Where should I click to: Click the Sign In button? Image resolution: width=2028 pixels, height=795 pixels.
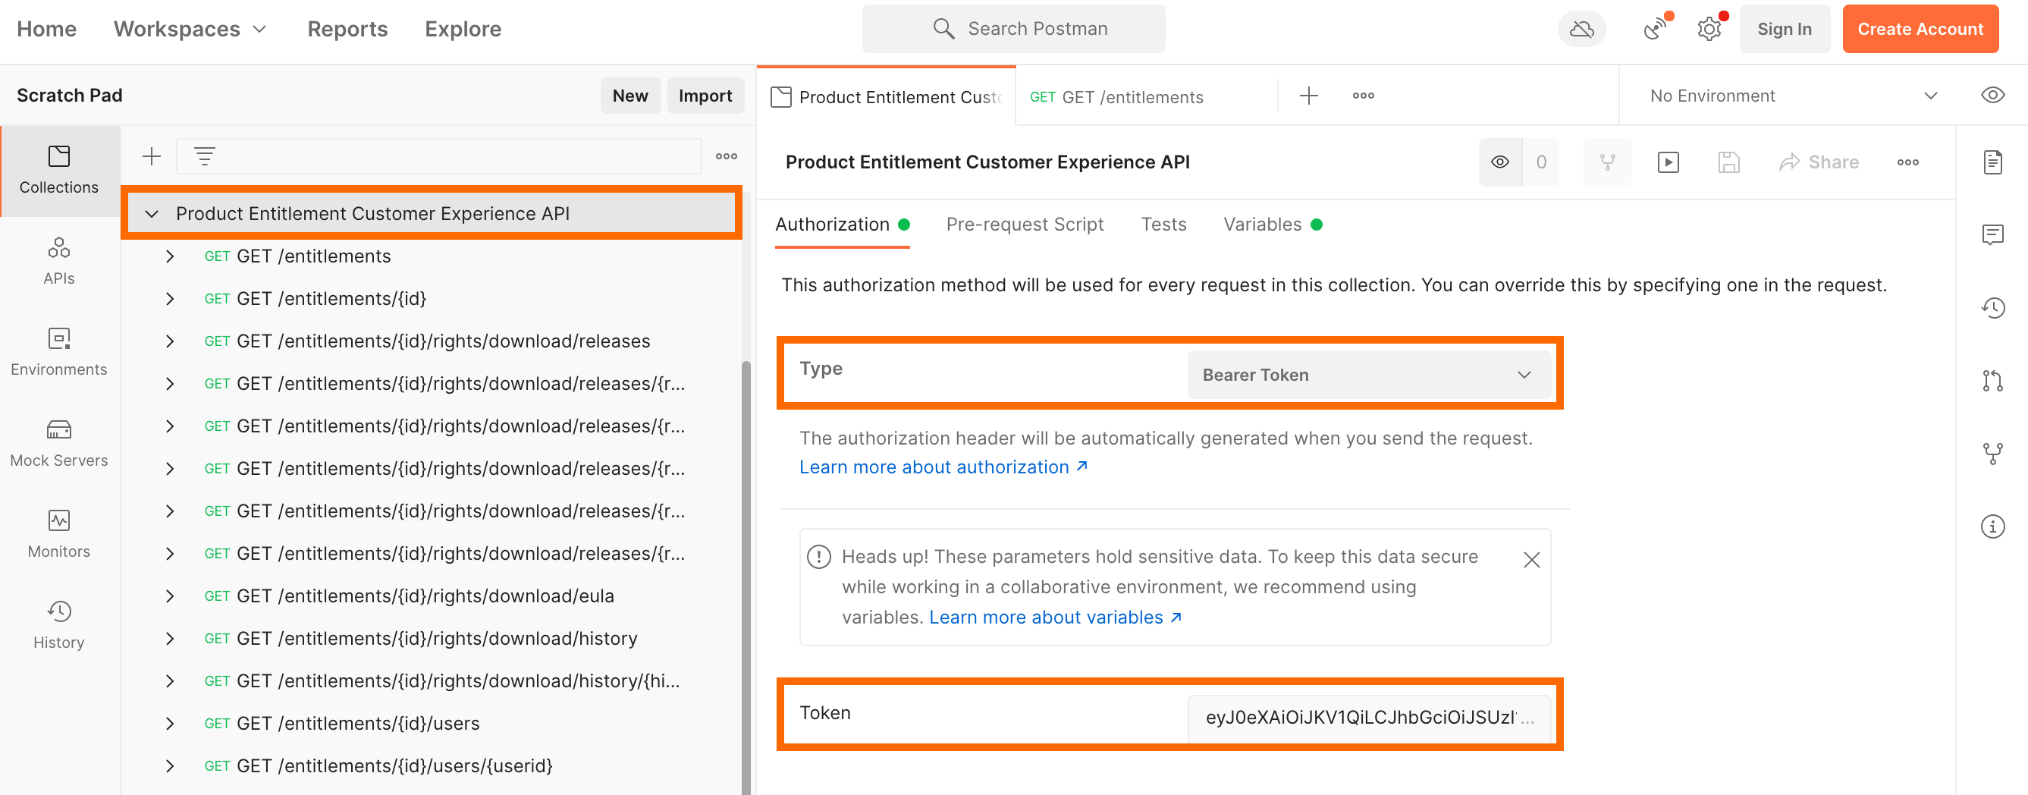coord(1784,29)
